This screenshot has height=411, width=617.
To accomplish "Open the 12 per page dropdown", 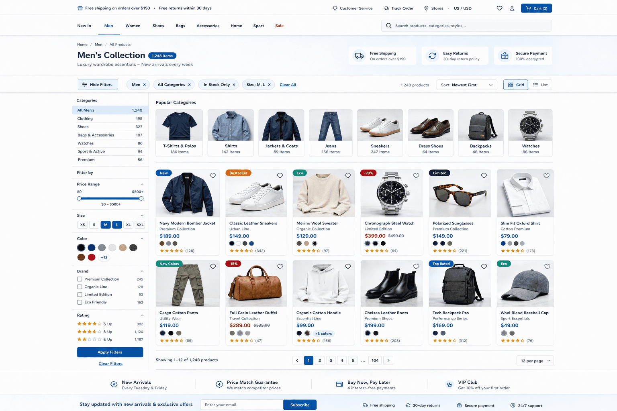I will [x=535, y=360].
